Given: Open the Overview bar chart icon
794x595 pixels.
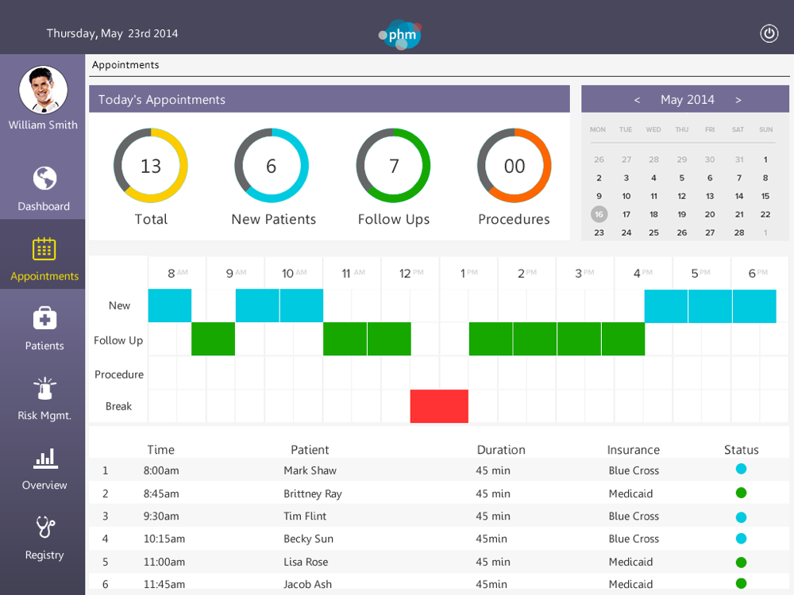Looking at the screenshot, I should [x=44, y=458].
